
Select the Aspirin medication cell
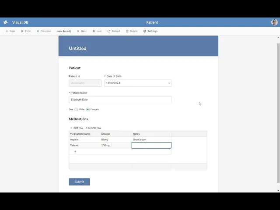tap(84, 140)
